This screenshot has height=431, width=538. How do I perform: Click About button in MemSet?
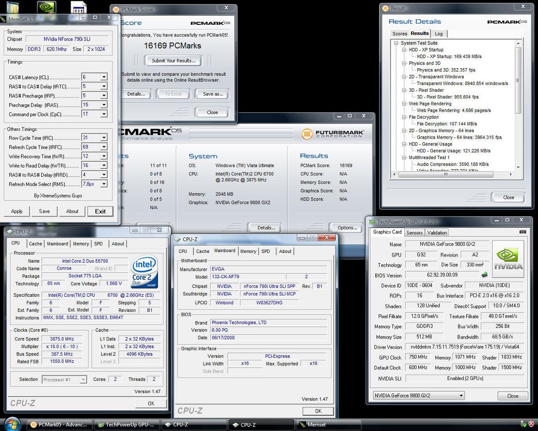tap(72, 211)
